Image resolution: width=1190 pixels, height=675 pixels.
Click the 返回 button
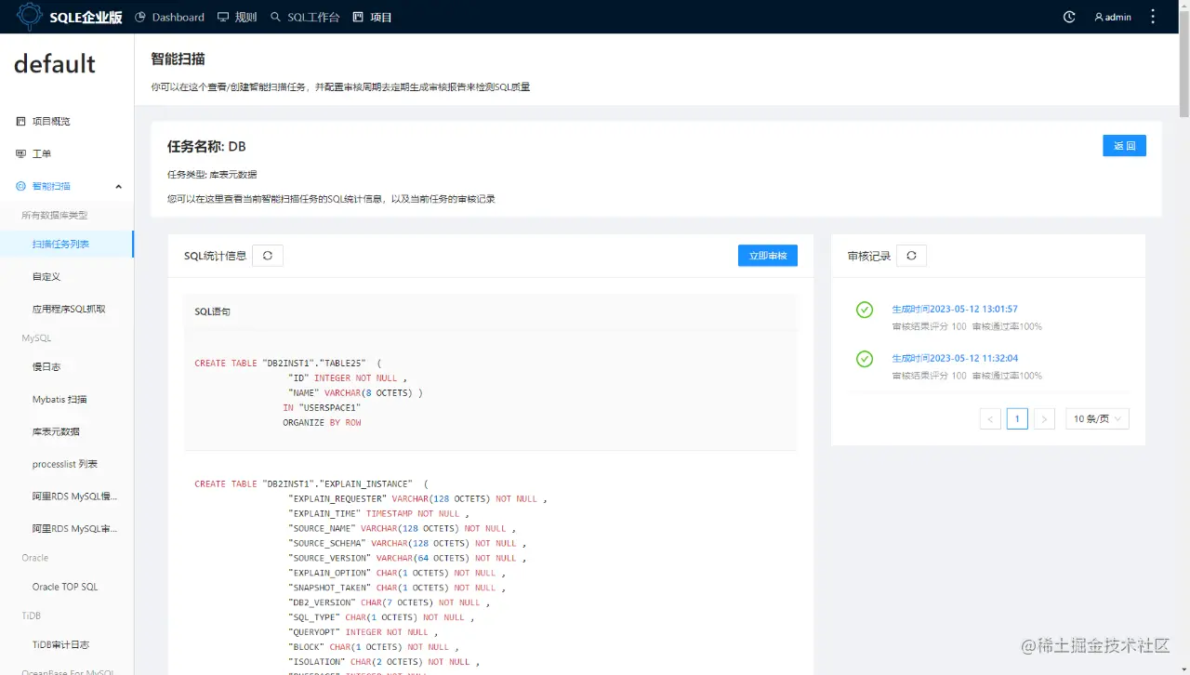pos(1124,146)
